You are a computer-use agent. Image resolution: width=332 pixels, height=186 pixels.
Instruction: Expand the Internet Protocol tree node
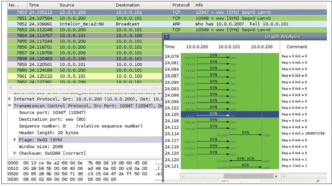point(9,99)
